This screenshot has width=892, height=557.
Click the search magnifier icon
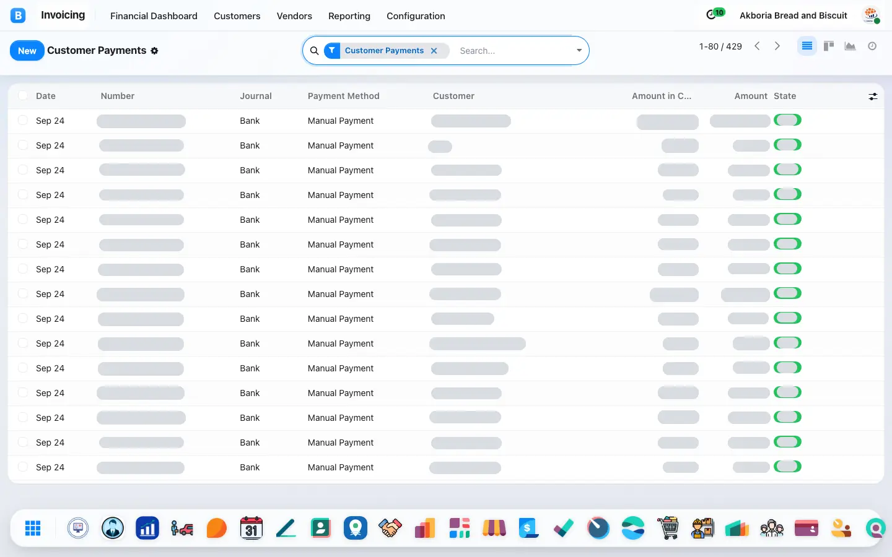(315, 51)
